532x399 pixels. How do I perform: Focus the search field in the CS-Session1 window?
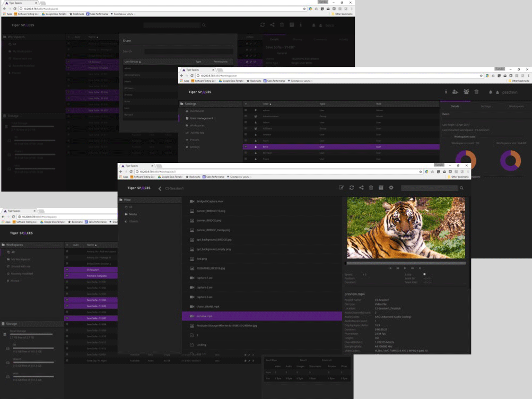pyautogui.click(x=430, y=188)
